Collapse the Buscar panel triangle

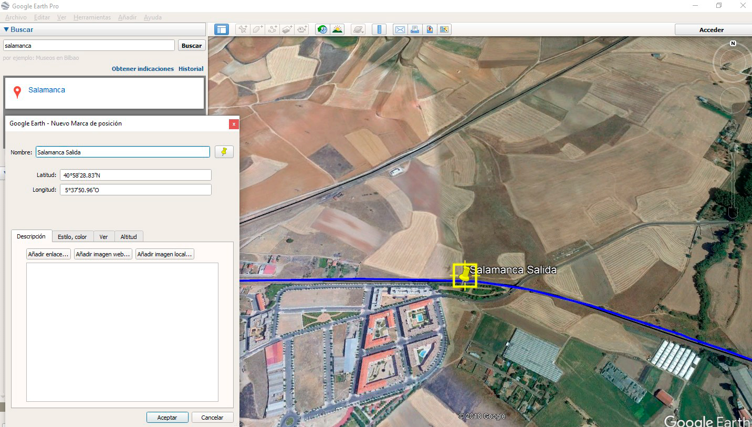pos(6,29)
